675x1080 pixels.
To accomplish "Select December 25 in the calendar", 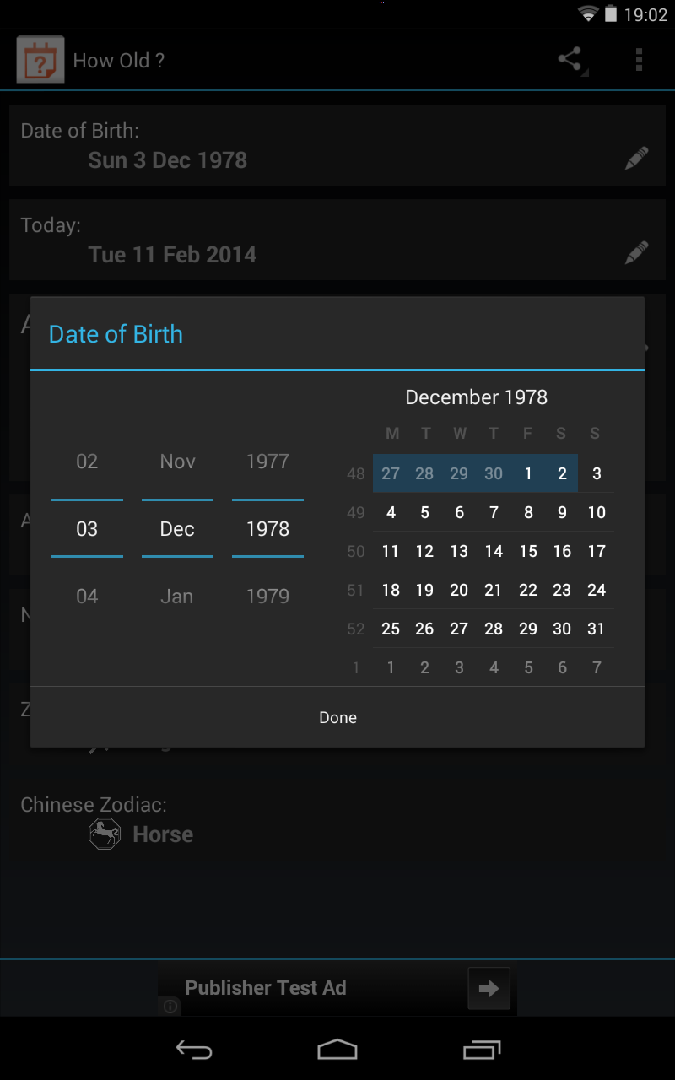I will click(391, 629).
